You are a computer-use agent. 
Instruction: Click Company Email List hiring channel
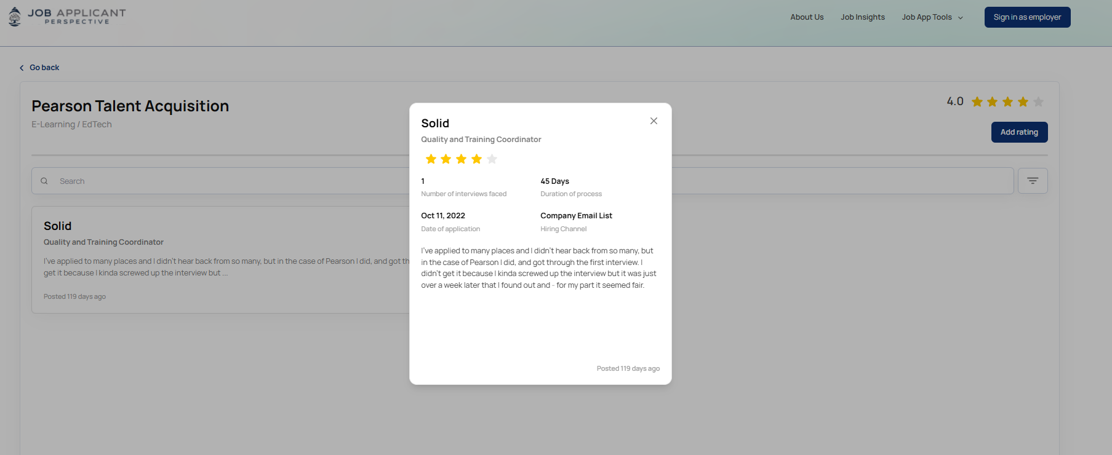pos(576,216)
